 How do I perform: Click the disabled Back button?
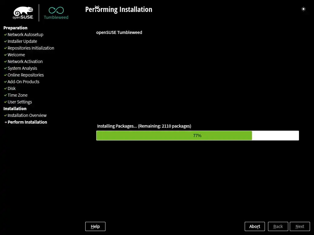pos(278,226)
